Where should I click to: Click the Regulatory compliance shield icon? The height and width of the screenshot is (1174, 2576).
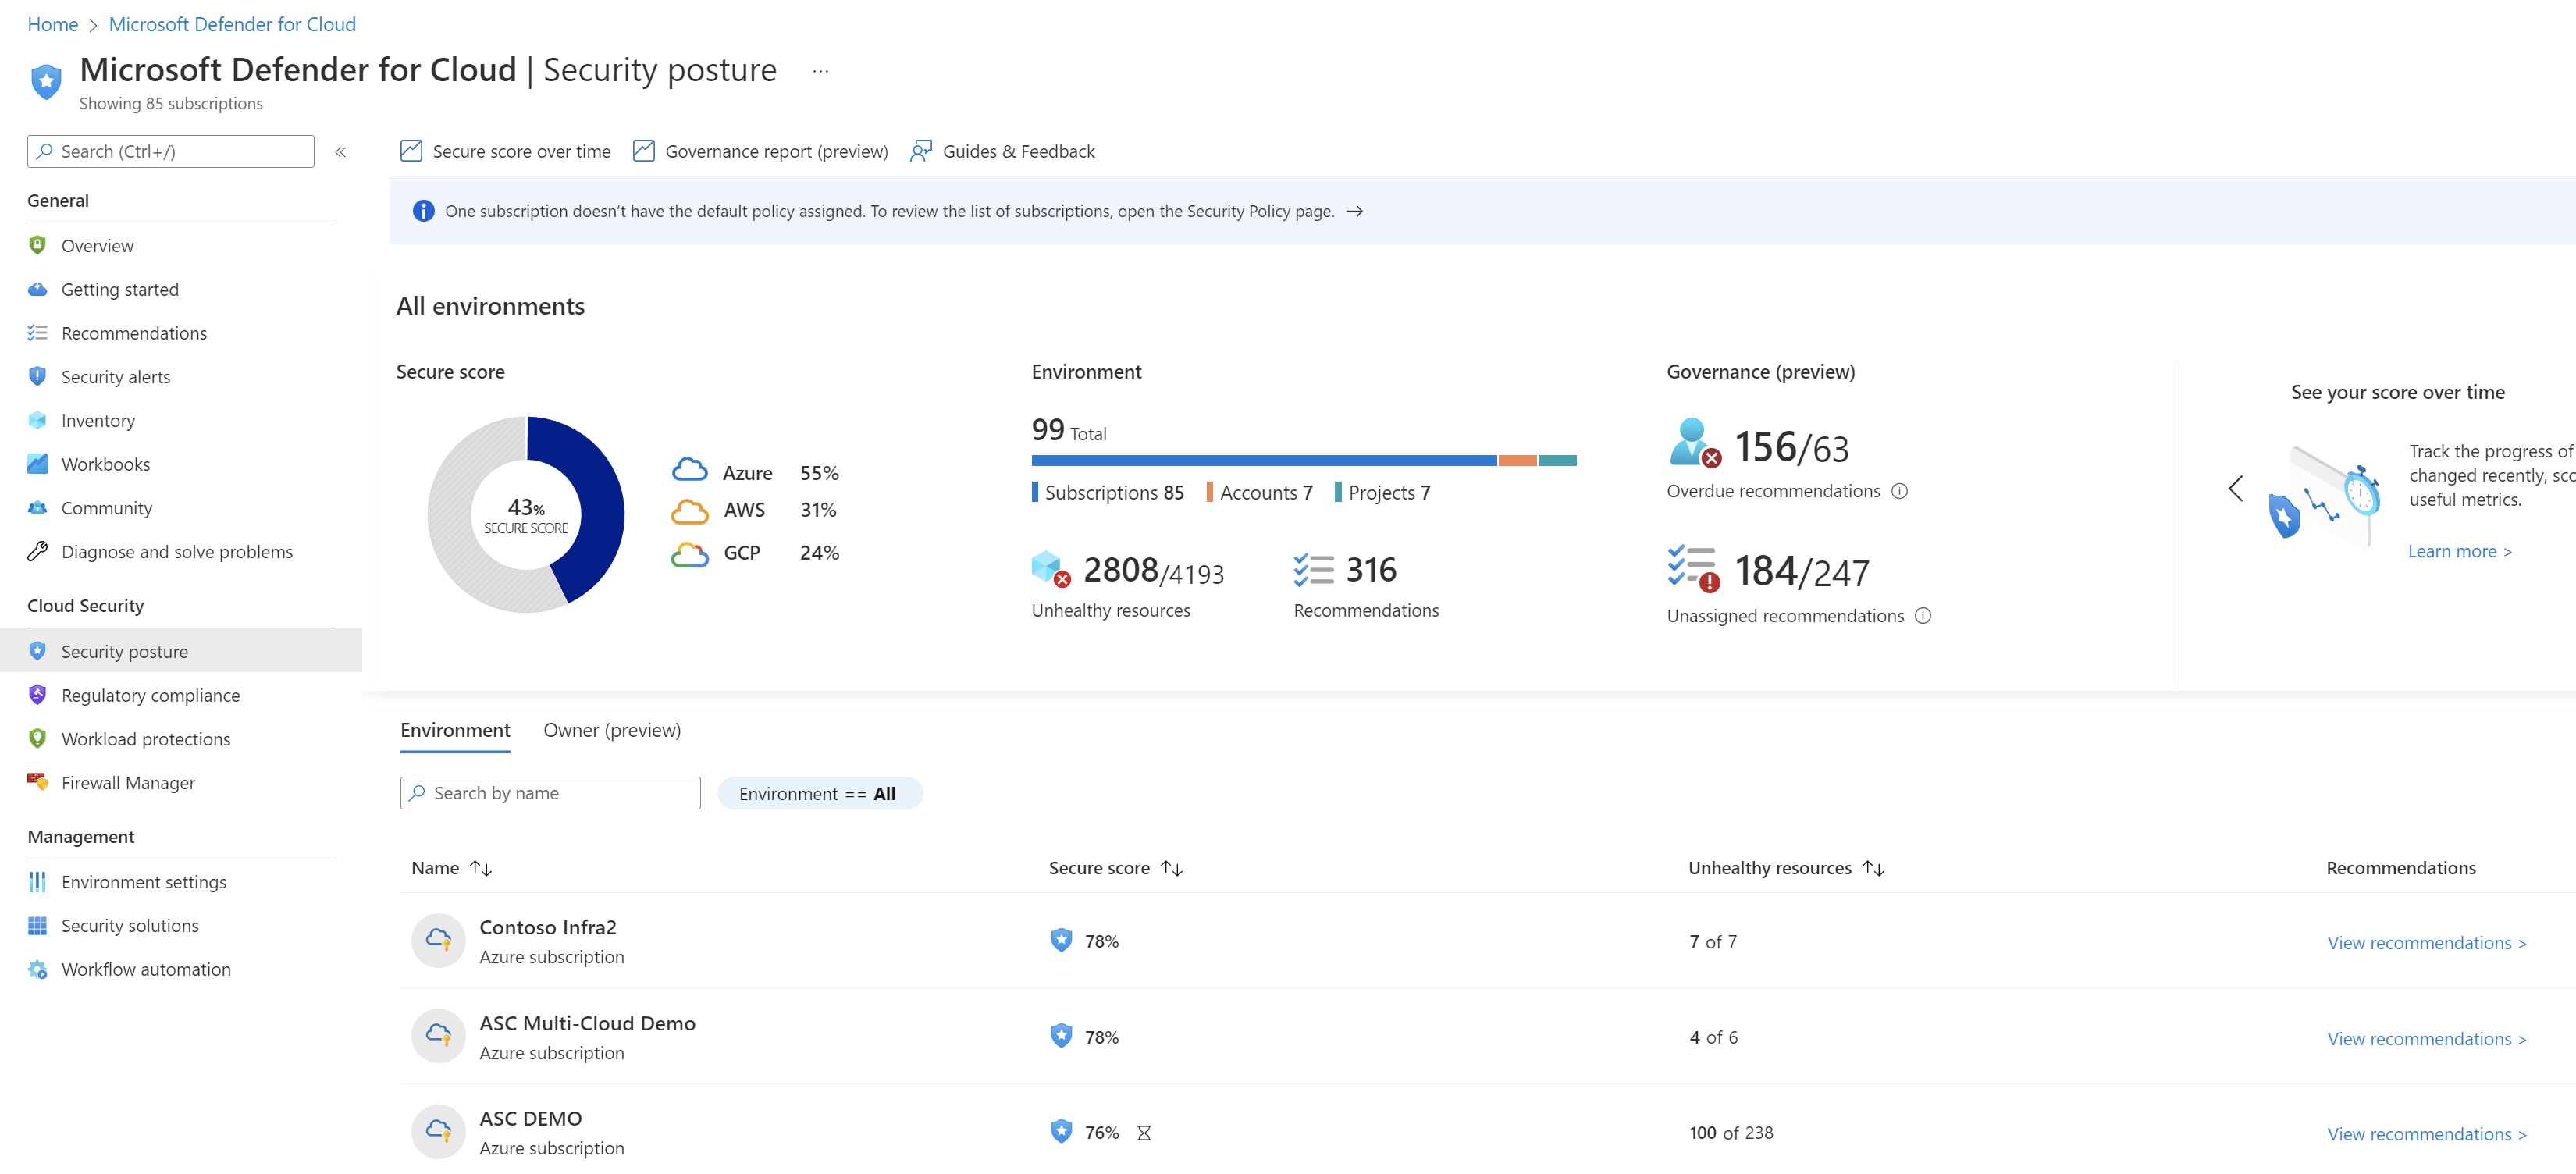[x=37, y=695]
